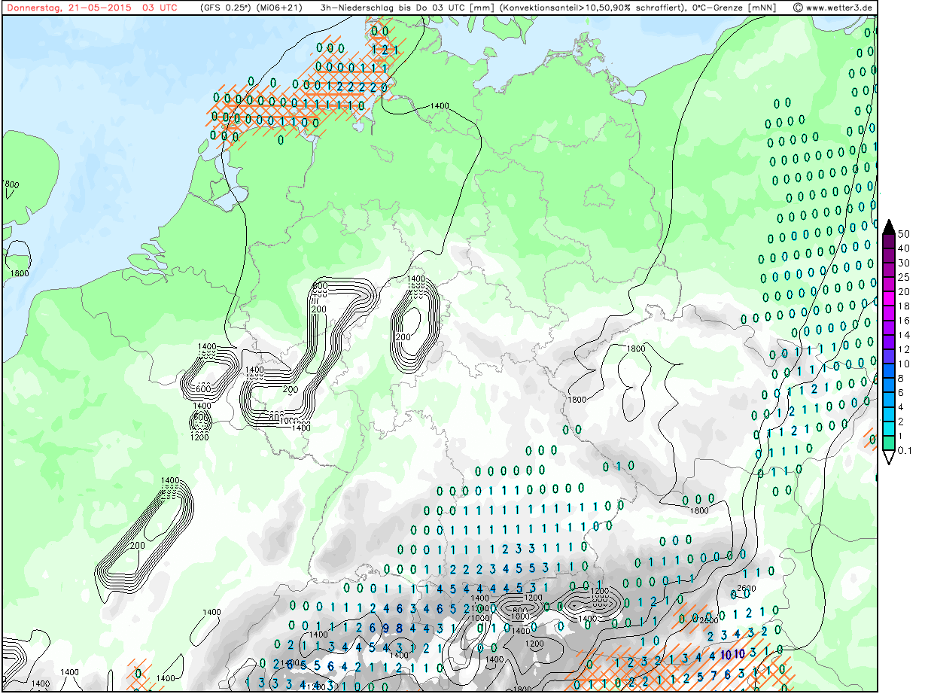Pick the magenta swatch between 18 and 20
This screenshot has height=694, width=925.
(888, 299)
